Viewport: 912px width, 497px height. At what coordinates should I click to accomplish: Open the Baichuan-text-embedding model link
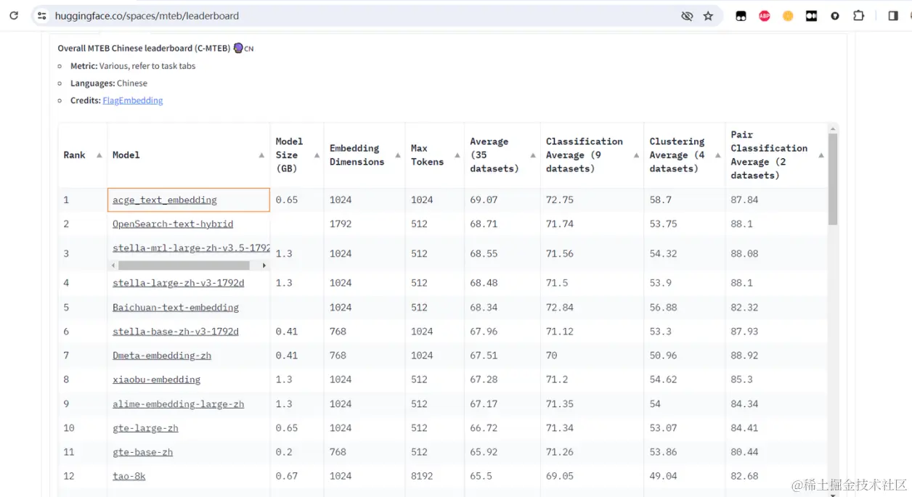point(176,308)
